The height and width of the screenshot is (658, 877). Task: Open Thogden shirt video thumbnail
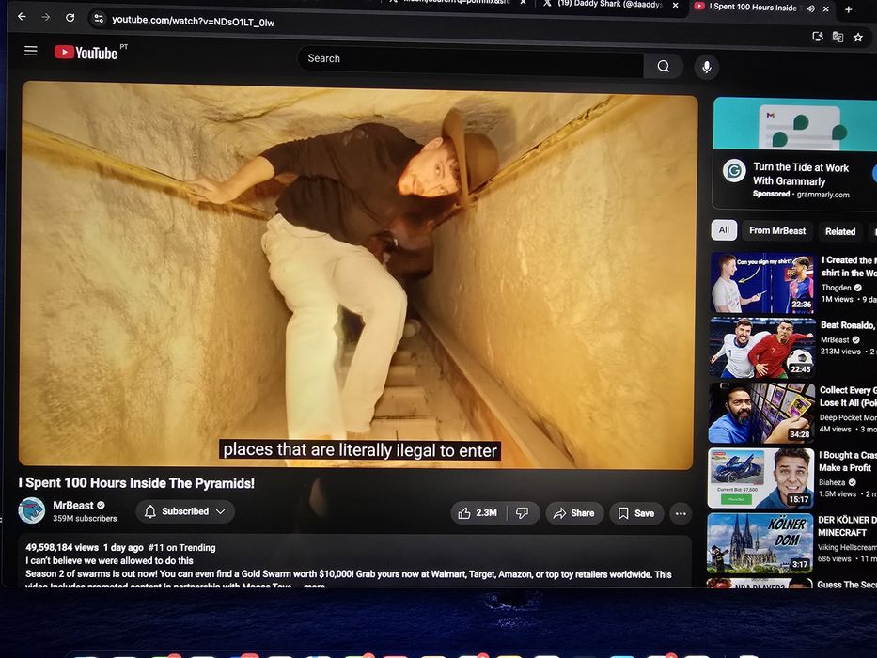tap(763, 283)
